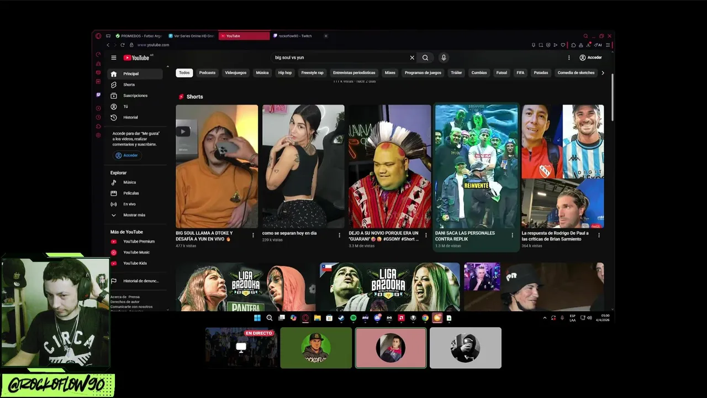
Task: Open Spotify from the taskbar
Action: 353,318
